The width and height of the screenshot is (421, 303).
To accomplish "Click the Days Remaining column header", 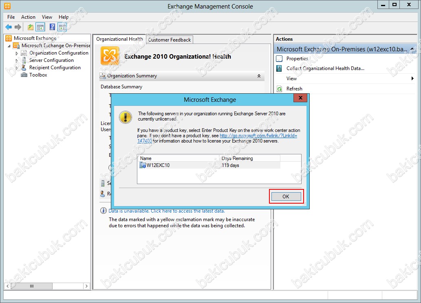I will (x=249, y=158).
